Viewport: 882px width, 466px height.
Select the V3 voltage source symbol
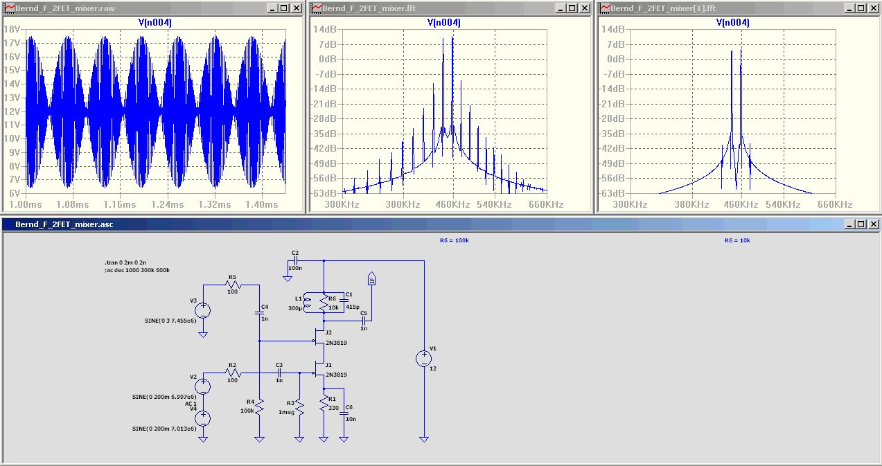tap(203, 310)
